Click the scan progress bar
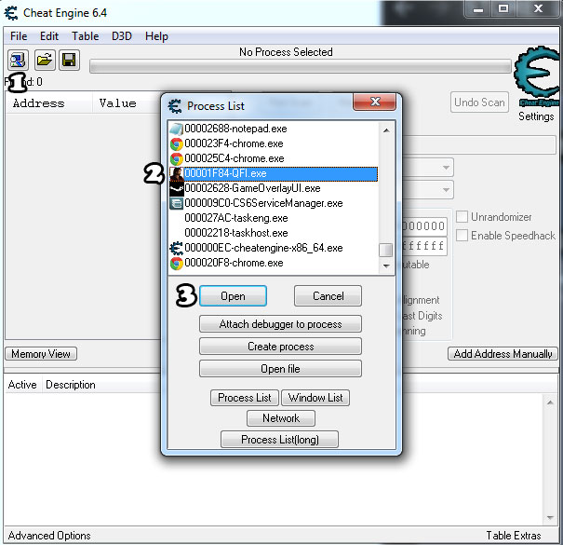Image resolution: width=563 pixels, height=545 pixels. [301, 66]
